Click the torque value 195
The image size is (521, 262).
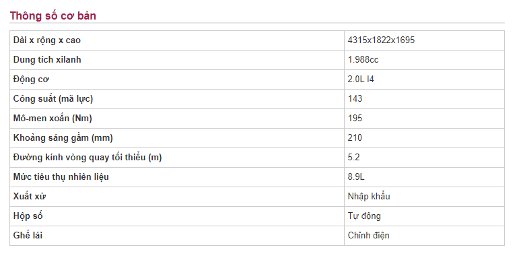(x=355, y=119)
